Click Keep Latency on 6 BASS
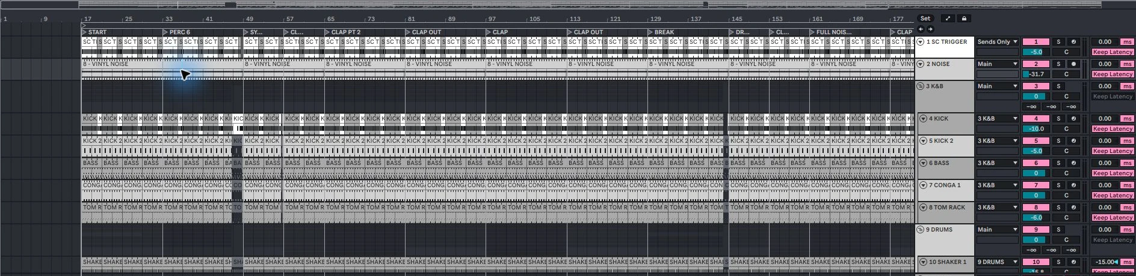 pyautogui.click(x=1113, y=173)
